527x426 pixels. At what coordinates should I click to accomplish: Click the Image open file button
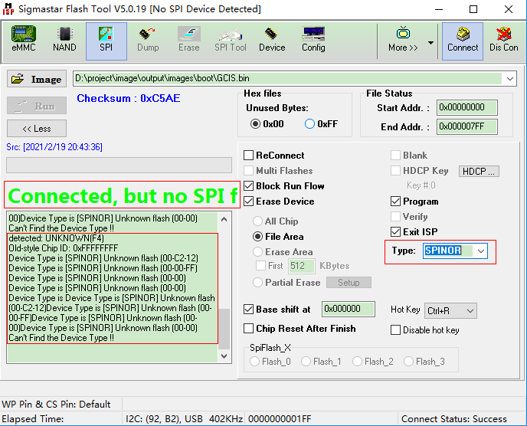pos(37,79)
